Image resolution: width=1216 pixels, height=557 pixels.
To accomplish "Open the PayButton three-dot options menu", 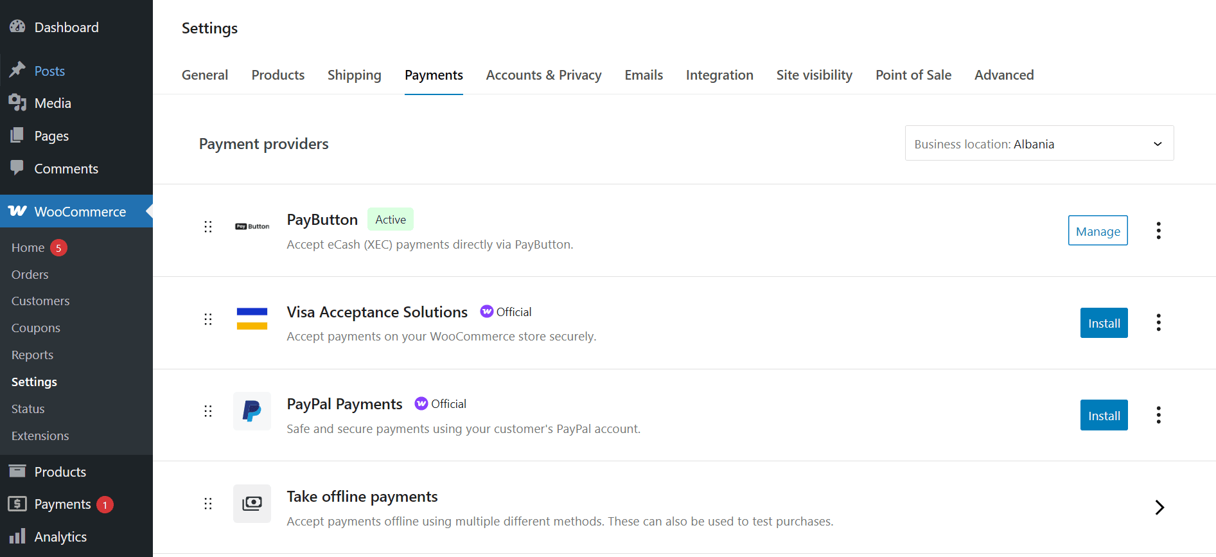I will pos(1158,231).
